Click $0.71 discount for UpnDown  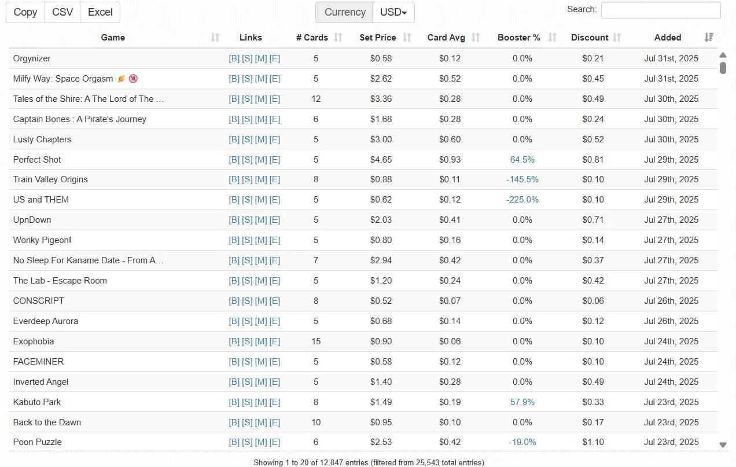593,220
